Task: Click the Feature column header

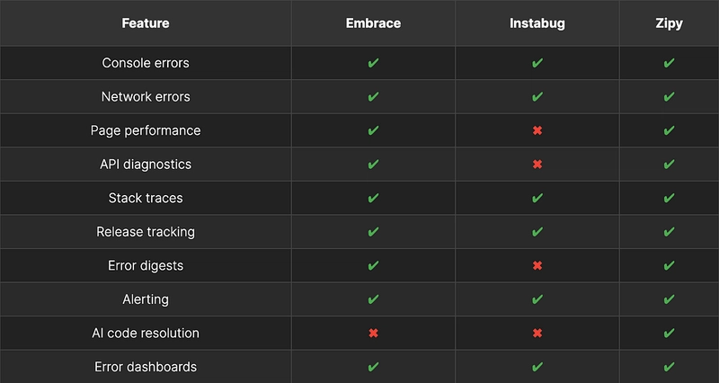Action: (146, 23)
